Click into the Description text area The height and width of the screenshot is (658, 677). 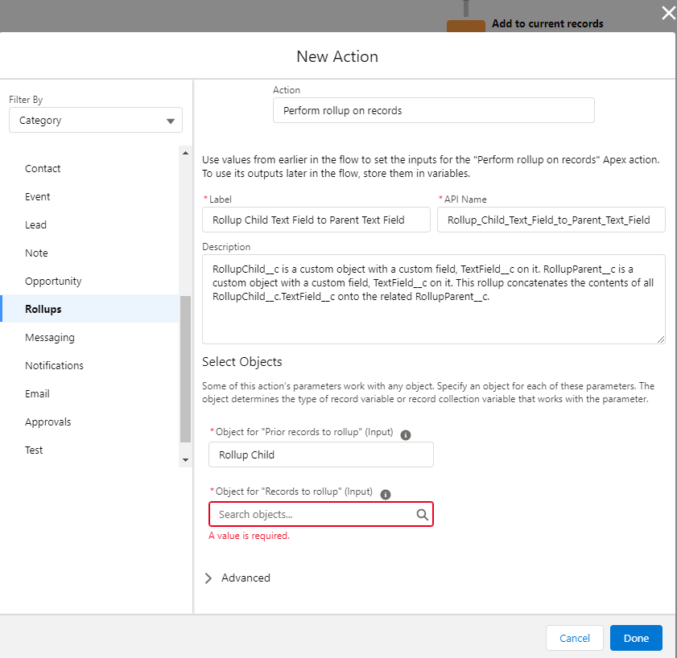[x=433, y=299]
